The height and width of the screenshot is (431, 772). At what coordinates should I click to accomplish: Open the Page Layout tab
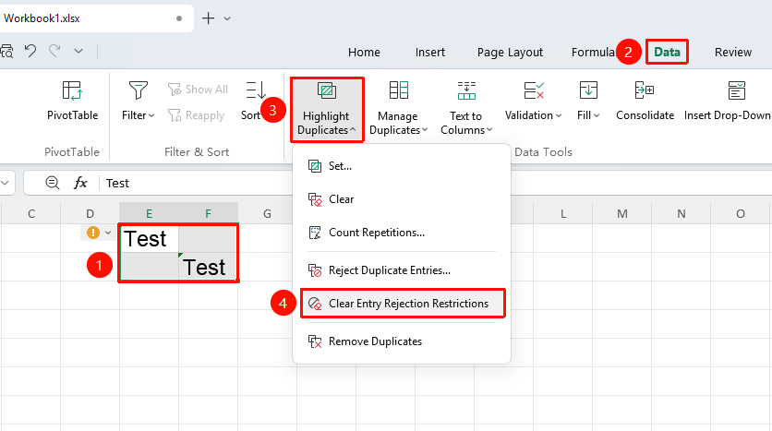click(510, 53)
